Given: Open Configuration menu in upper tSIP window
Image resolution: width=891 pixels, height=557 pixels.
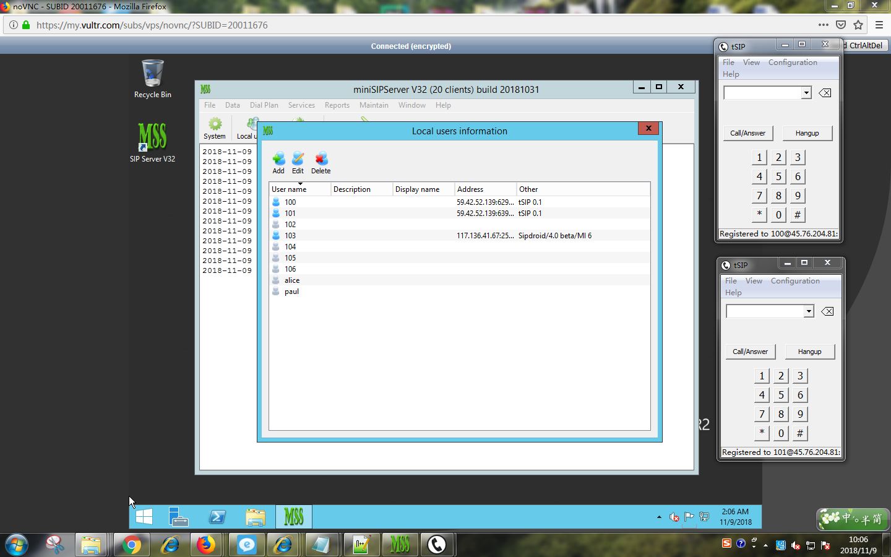Looking at the screenshot, I should pos(793,63).
